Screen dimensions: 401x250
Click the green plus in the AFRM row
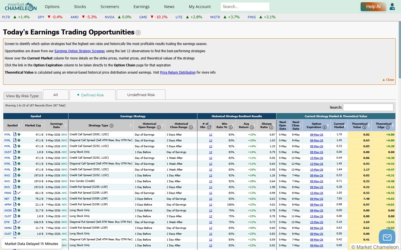pyautogui.click(x=19, y=204)
